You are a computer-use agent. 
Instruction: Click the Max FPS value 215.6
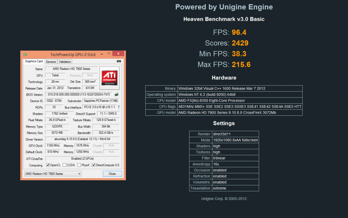click(x=241, y=64)
